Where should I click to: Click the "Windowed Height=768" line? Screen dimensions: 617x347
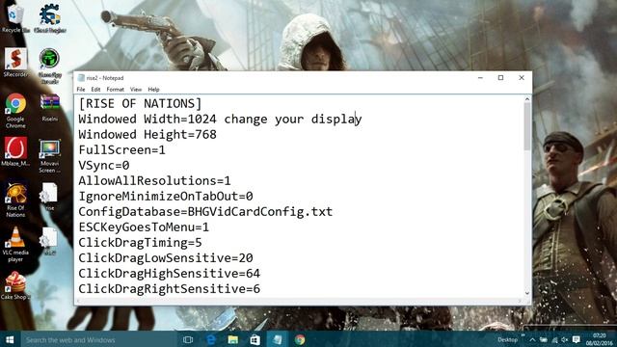[148, 134]
